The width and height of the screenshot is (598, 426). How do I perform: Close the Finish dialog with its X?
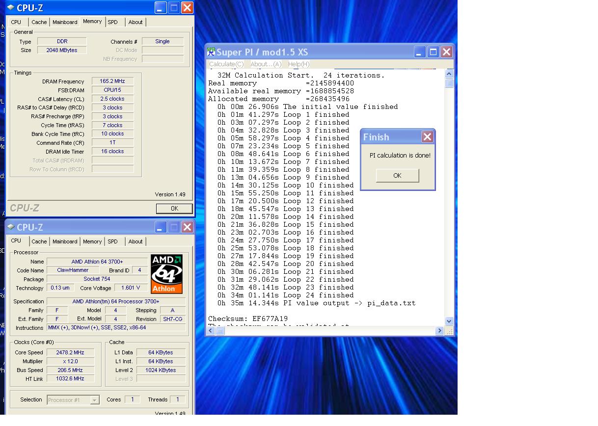click(427, 137)
